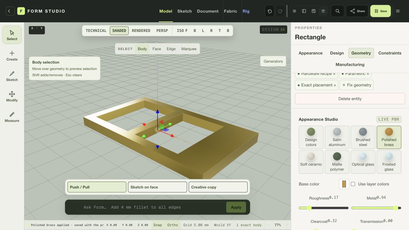Open the Generators panel
Image resolution: width=409 pixels, height=230 pixels.
[273, 61]
